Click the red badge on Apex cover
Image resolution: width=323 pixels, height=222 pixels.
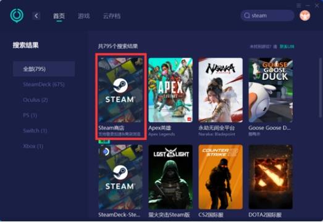click(189, 119)
